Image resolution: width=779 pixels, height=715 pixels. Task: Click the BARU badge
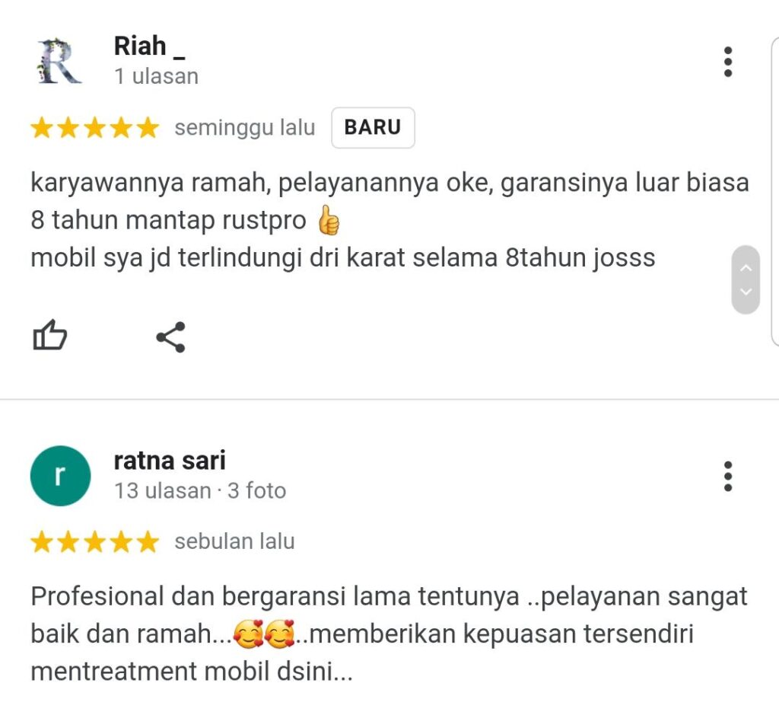373,127
